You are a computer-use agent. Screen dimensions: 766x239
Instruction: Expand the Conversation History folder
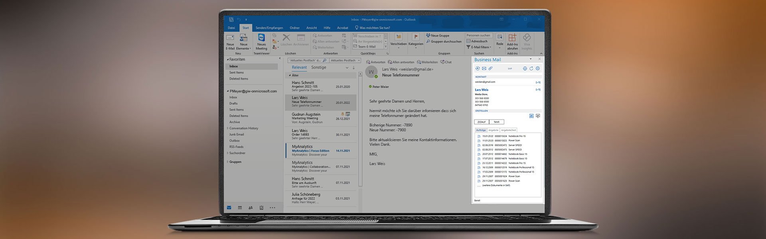[x=227, y=128]
